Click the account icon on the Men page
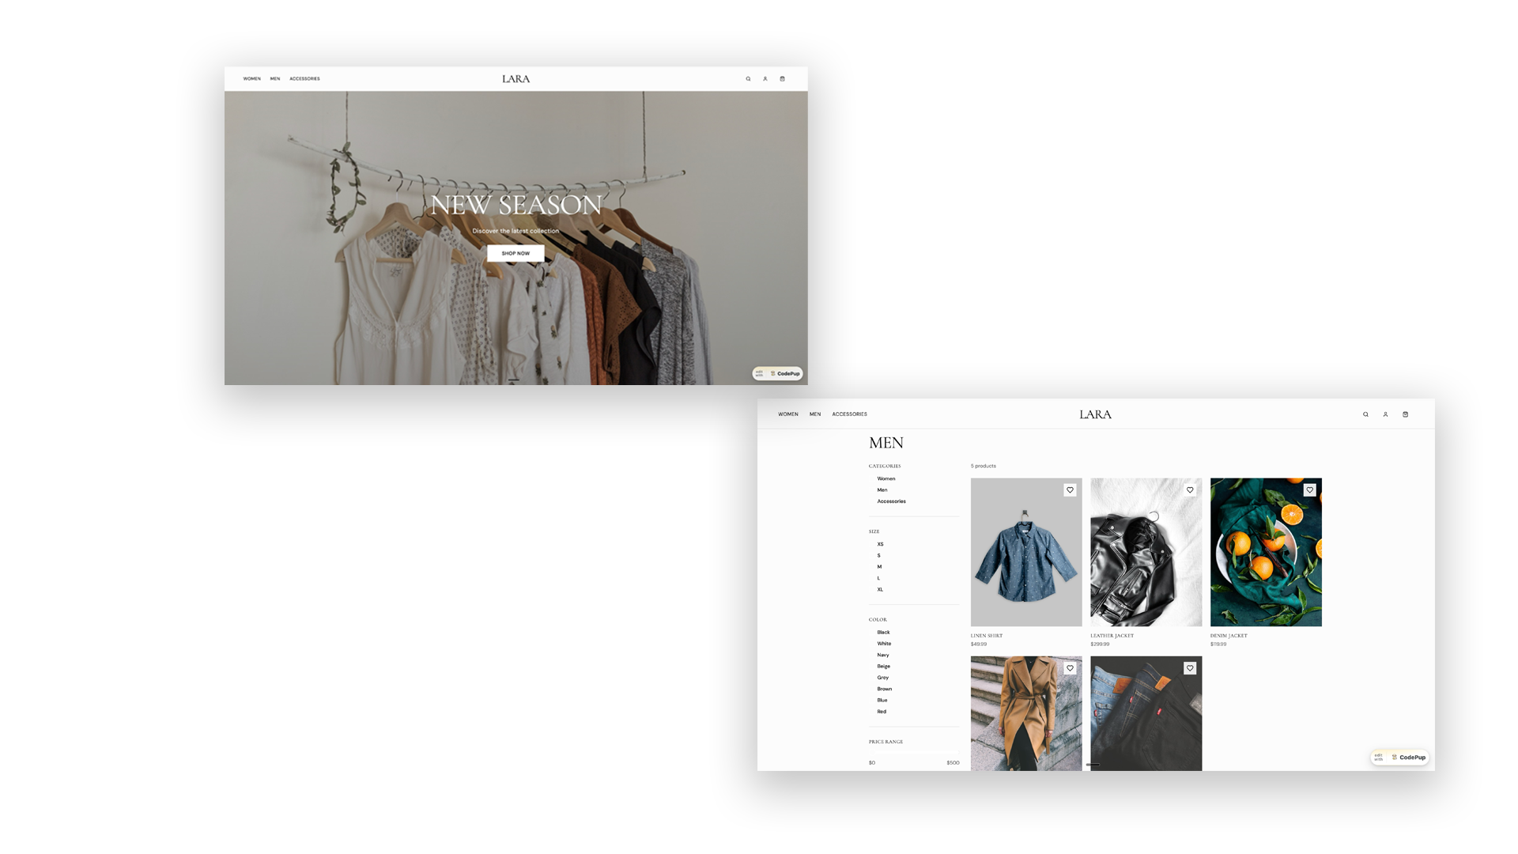This screenshot has height=854, width=1518. 1385,414
